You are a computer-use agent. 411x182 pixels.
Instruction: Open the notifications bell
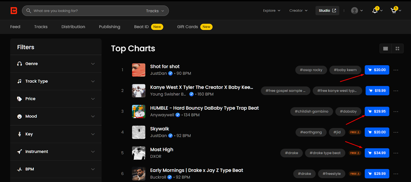(375, 11)
